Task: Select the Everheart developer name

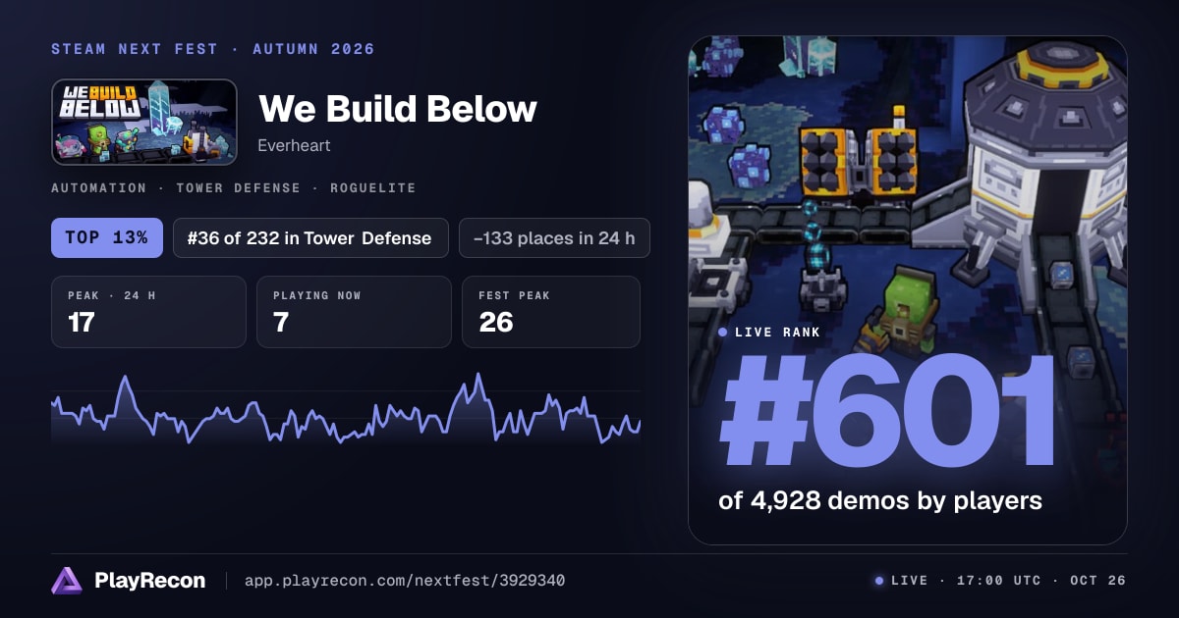Action: tap(294, 145)
